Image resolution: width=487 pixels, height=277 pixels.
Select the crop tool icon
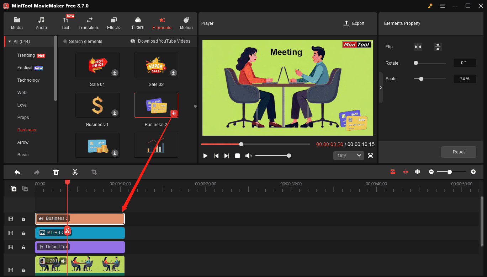94,172
